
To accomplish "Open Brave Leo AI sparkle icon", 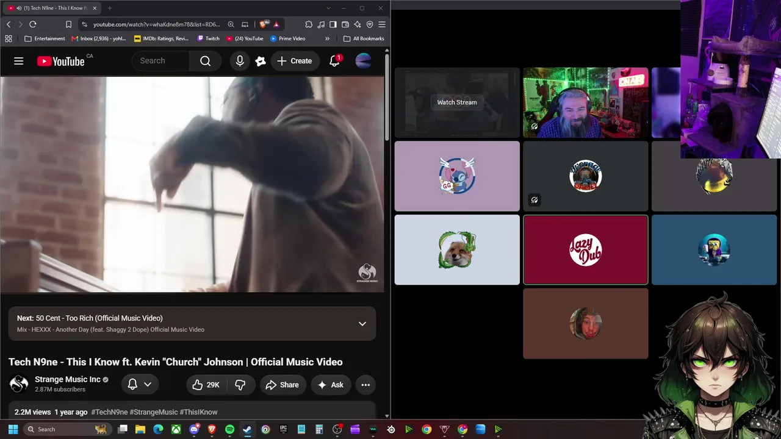I will click(358, 24).
